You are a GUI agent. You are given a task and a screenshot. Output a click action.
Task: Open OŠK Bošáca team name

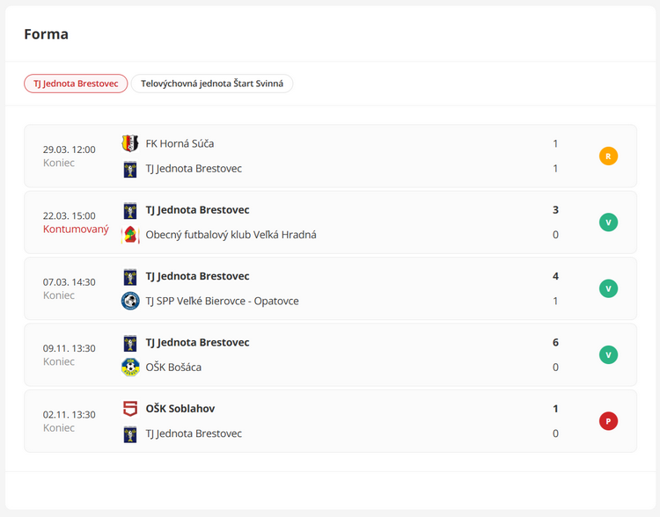(x=173, y=368)
